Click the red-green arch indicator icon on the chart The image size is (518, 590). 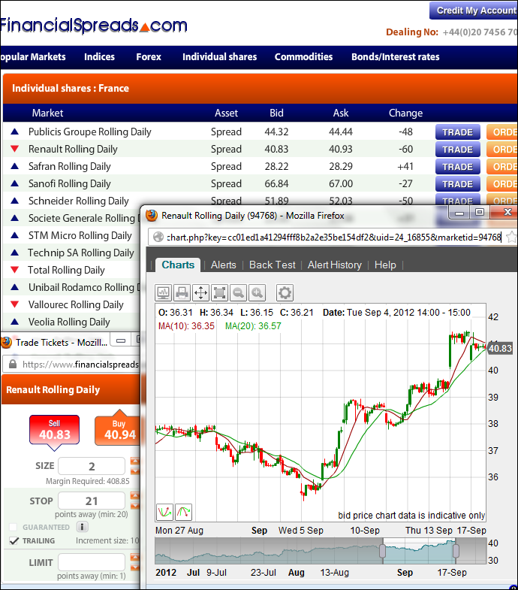(183, 512)
